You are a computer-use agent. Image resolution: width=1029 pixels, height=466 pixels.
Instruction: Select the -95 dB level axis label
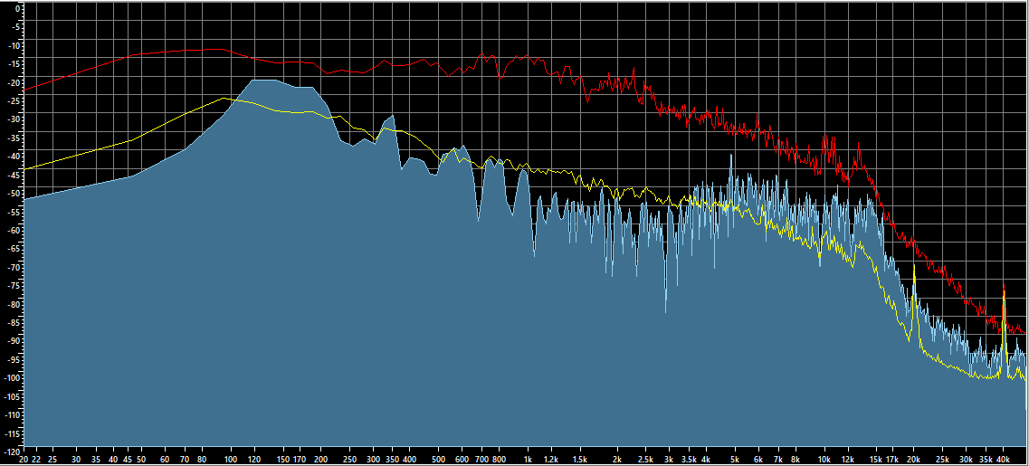[15, 359]
